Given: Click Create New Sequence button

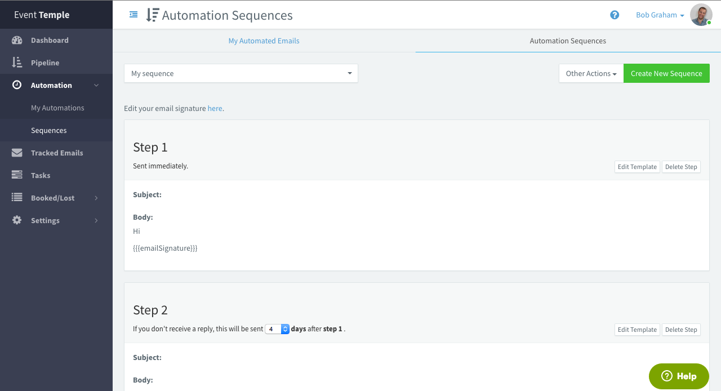Looking at the screenshot, I should tap(666, 73).
